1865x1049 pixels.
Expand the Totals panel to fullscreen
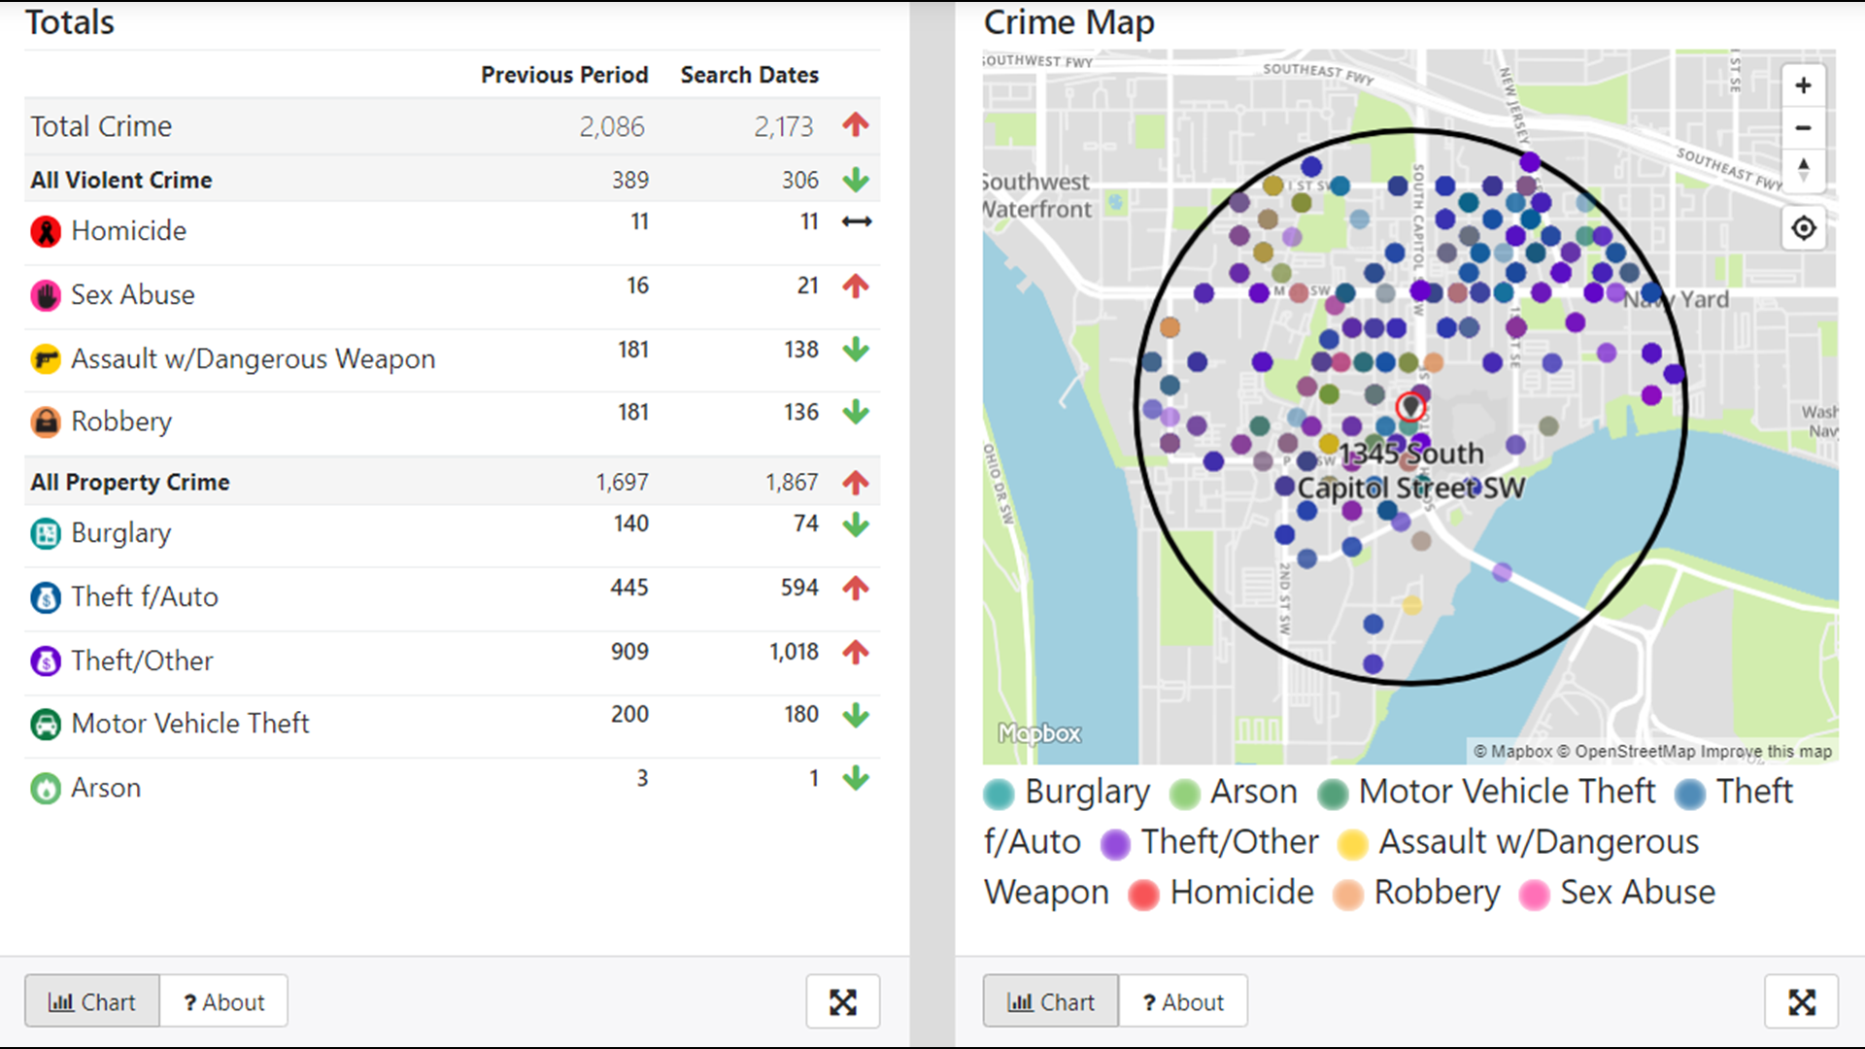pyautogui.click(x=842, y=1001)
